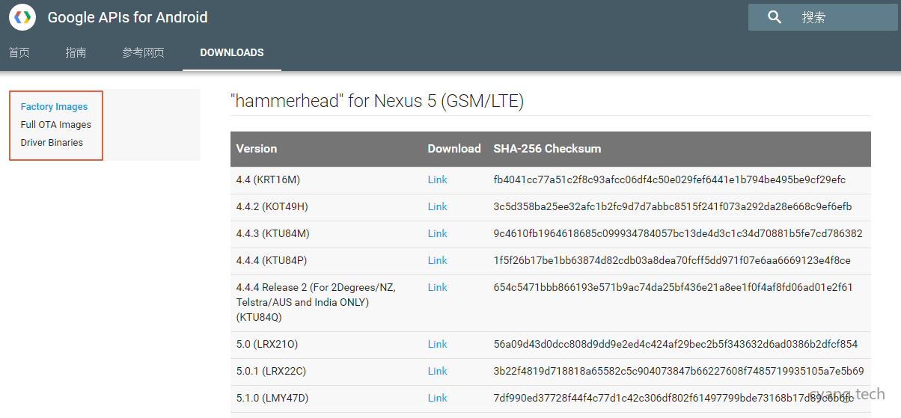This screenshot has width=901, height=418.
Task: Switch to the 指南 tab
Action: [x=76, y=52]
